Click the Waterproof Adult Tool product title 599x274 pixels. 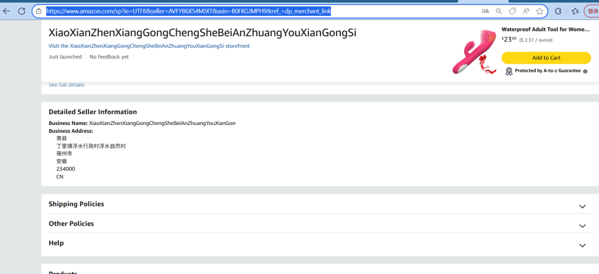pyautogui.click(x=545, y=29)
